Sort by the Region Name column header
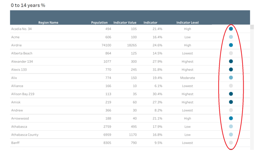This screenshot has height=158, width=262. [x=48, y=23]
